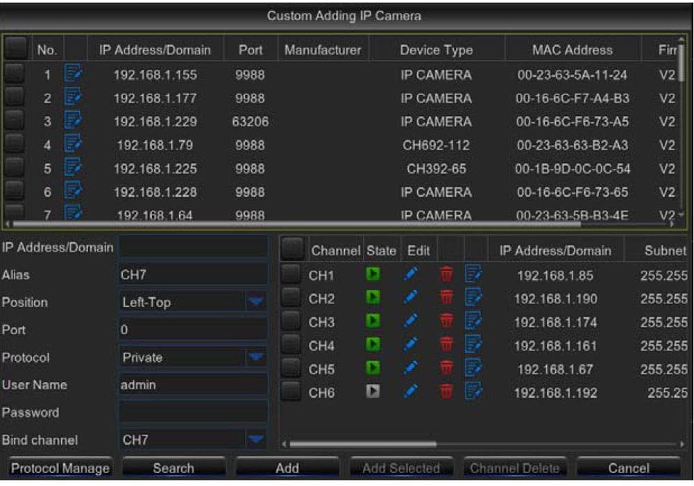This screenshot has width=694, height=486.
Task: Select port value 63206
Action: [x=250, y=121]
